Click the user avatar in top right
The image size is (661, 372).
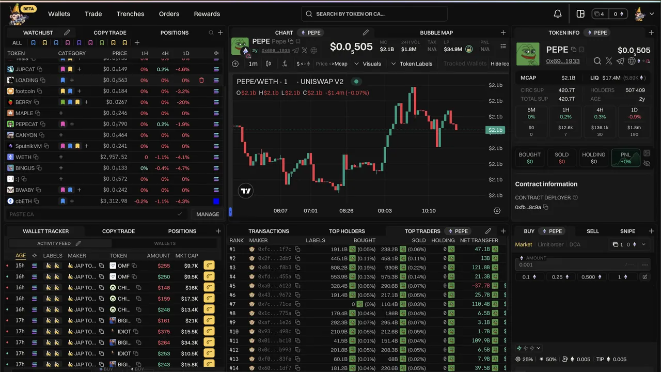tap(640, 14)
